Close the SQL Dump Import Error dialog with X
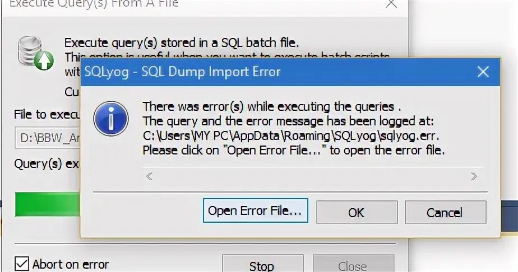This screenshot has height=272, width=518. point(483,72)
